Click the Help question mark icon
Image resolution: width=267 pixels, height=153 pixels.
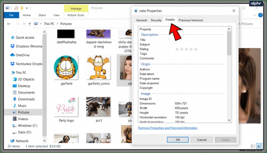[260, 15]
